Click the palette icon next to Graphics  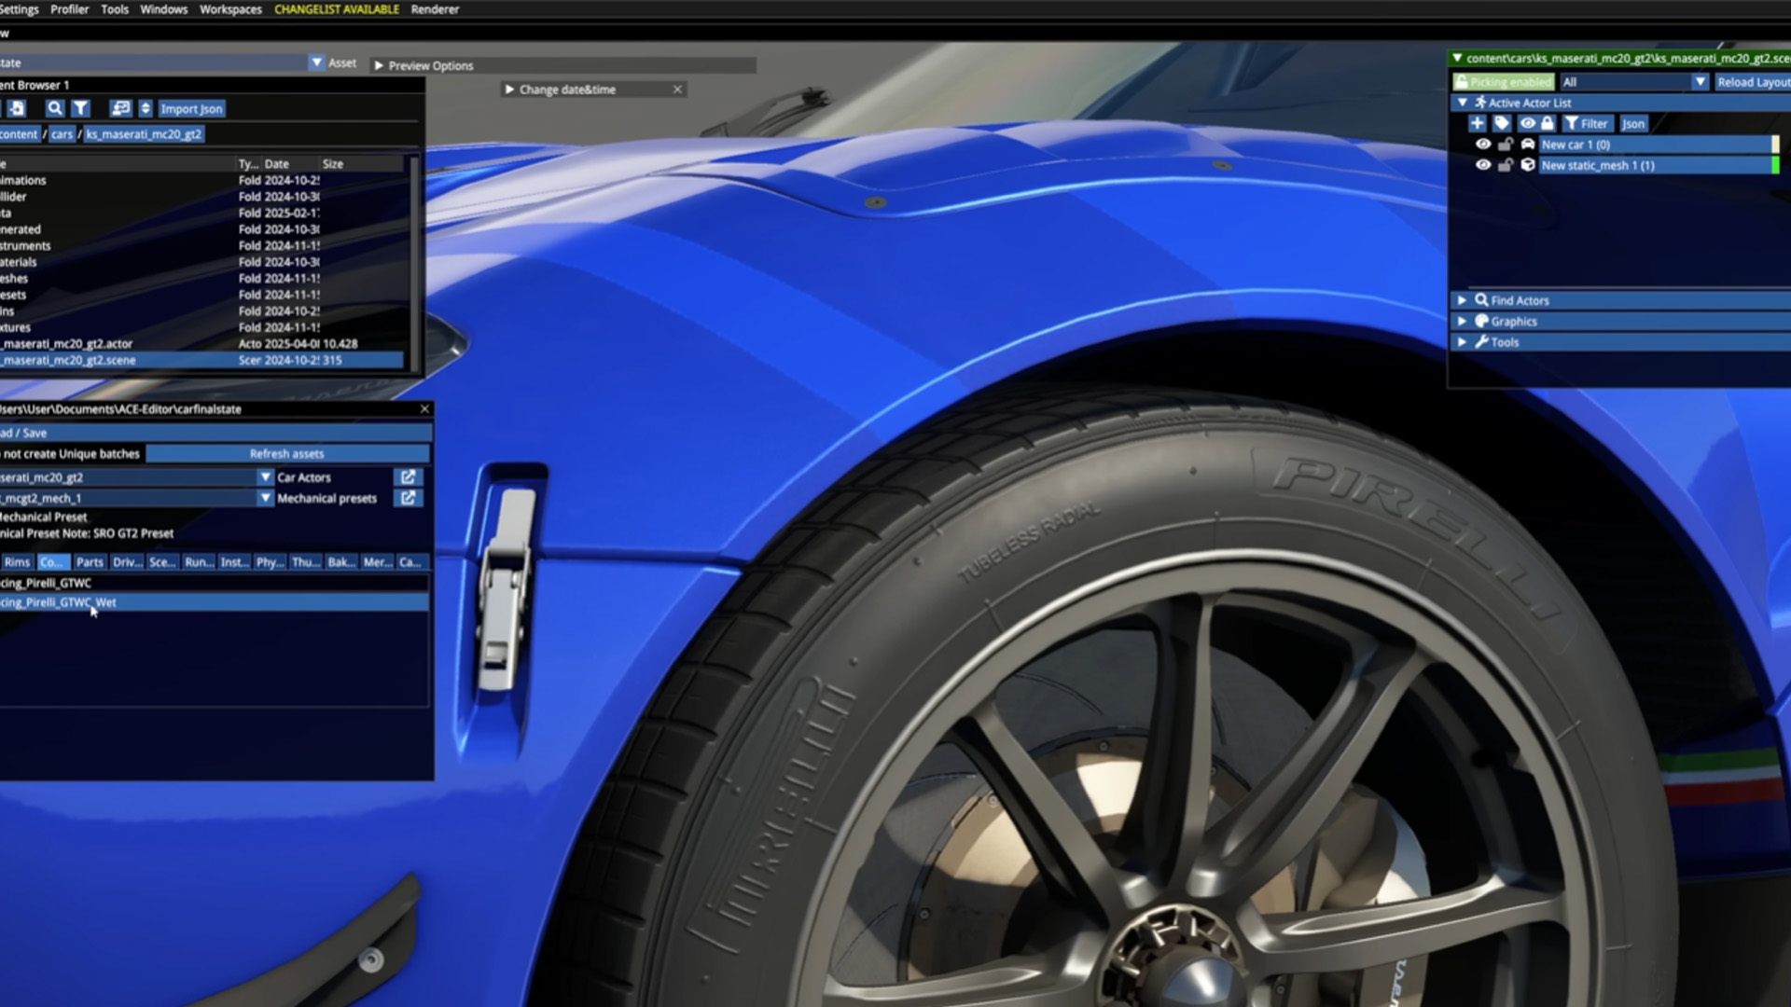click(x=1481, y=321)
